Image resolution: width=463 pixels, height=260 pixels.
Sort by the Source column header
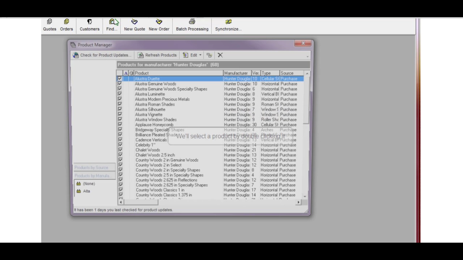[292, 73]
